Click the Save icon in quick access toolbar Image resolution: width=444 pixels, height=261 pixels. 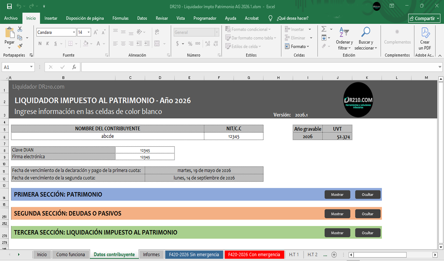pyautogui.click(x=9, y=6)
